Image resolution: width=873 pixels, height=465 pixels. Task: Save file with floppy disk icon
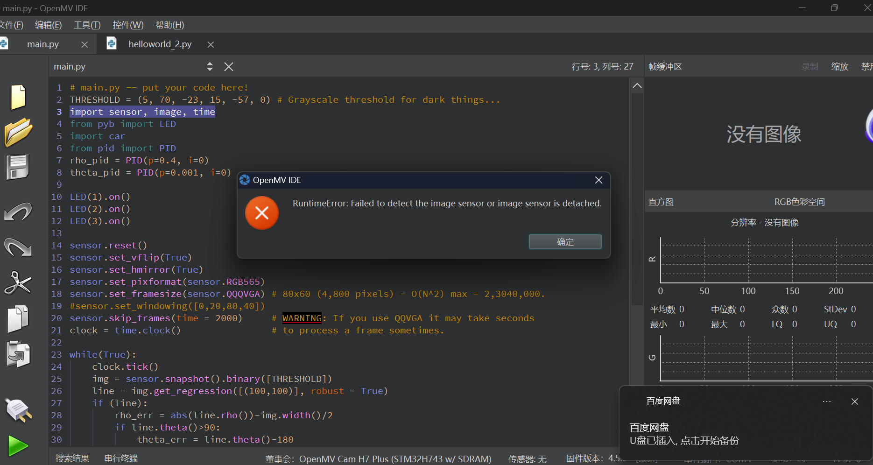(18, 167)
